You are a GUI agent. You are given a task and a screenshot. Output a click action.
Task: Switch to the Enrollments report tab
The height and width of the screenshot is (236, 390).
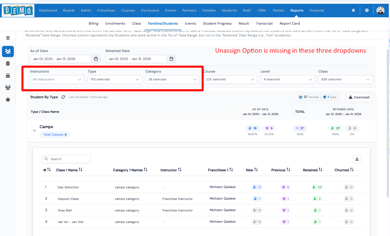pos(115,24)
